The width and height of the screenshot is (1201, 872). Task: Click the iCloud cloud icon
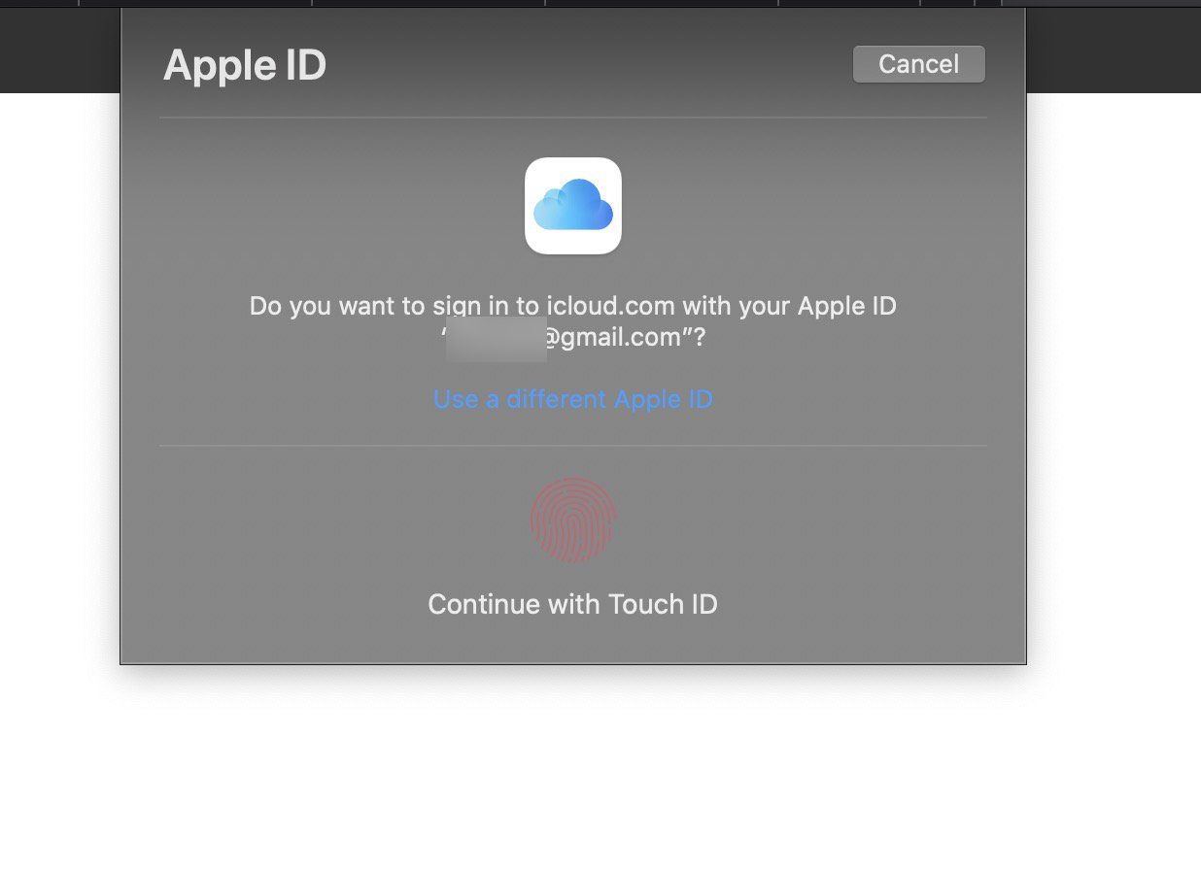pyautogui.click(x=573, y=206)
